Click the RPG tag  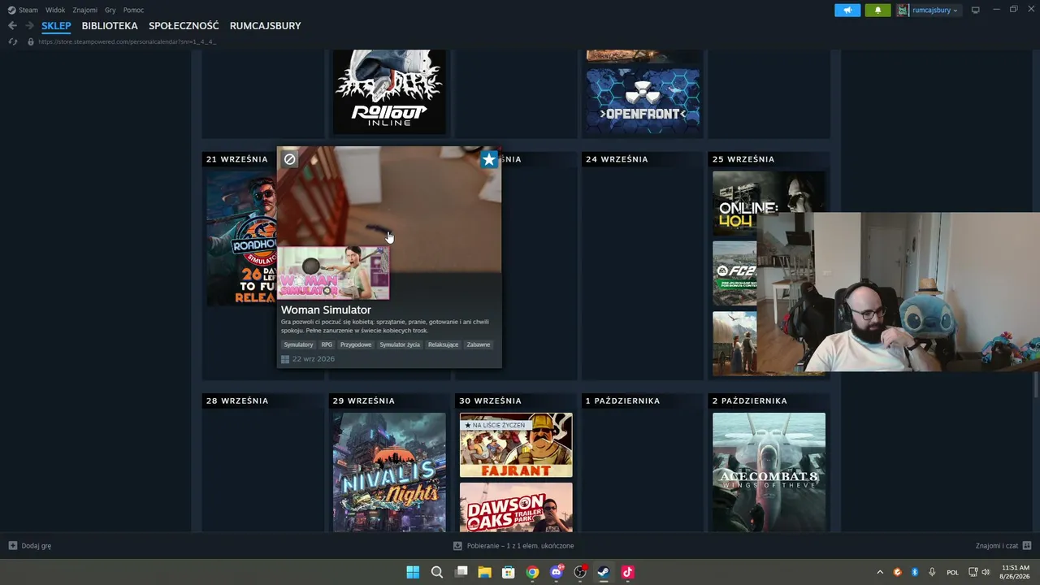[327, 344]
